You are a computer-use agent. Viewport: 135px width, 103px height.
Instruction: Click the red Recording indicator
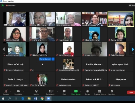click(x=11, y=6)
